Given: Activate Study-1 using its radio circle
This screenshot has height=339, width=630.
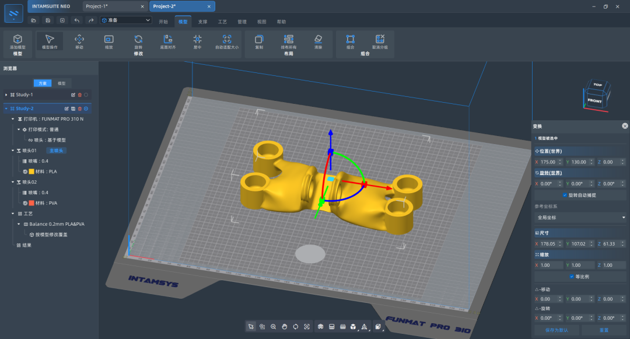Looking at the screenshot, I should 86,95.
